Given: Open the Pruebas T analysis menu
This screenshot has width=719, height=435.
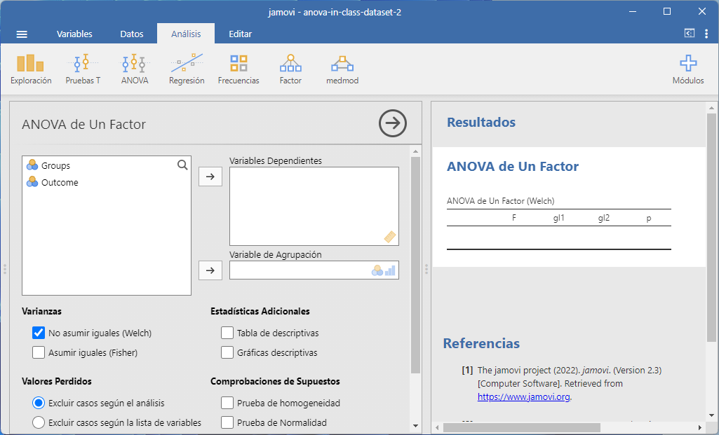Looking at the screenshot, I should [83, 69].
